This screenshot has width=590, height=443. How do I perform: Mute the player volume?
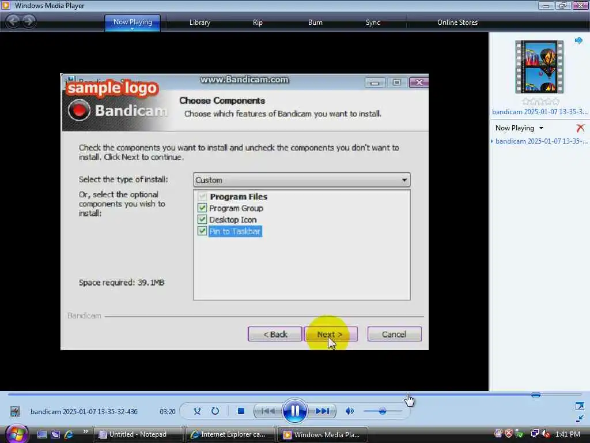pos(350,411)
